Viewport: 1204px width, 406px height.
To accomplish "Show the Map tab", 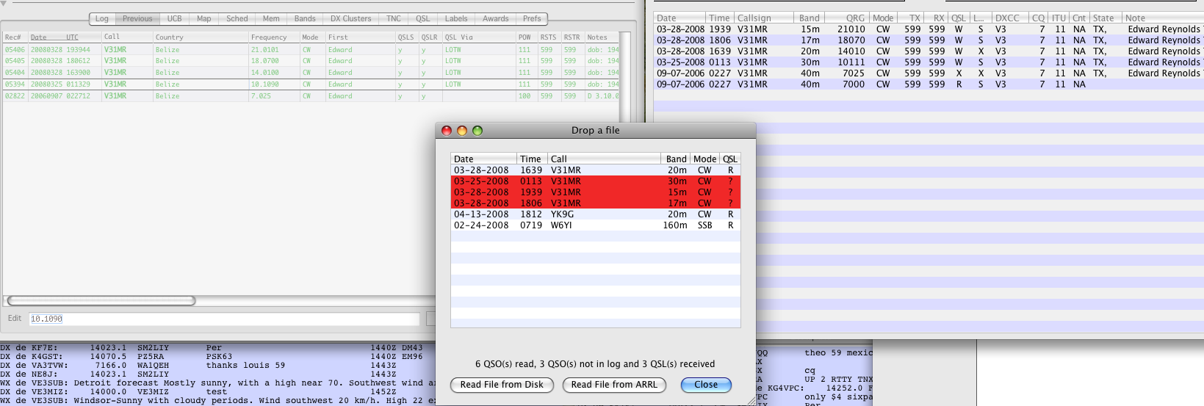I will (203, 18).
